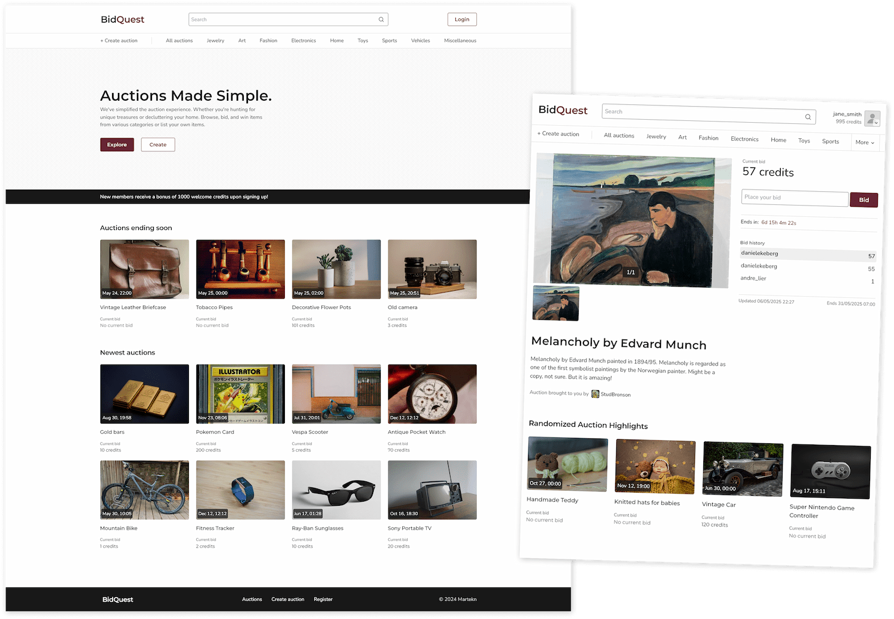
Task: Select the Jewelry category in left navigation
Action: pyautogui.click(x=215, y=41)
